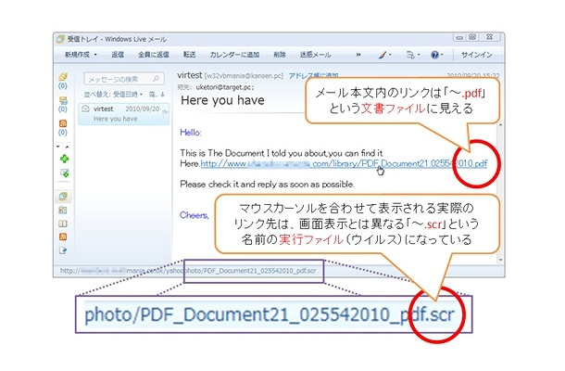Switch to the Mail view icon
This screenshot has height=371, width=565.
(x=63, y=197)
